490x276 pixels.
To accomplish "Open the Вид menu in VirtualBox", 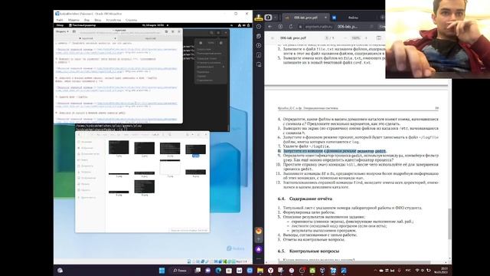I will pos(87,20).
